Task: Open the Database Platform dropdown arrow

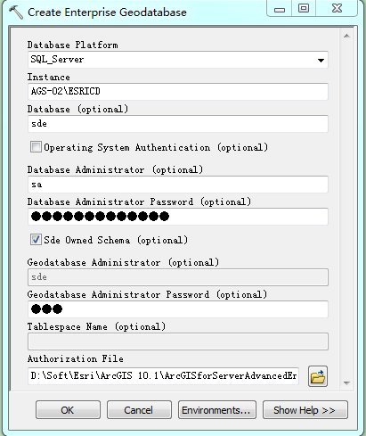Action: [x=321, y=60]
